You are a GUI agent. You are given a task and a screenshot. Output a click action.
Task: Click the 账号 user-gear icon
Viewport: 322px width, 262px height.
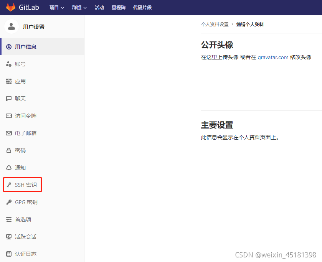point(9,64)
